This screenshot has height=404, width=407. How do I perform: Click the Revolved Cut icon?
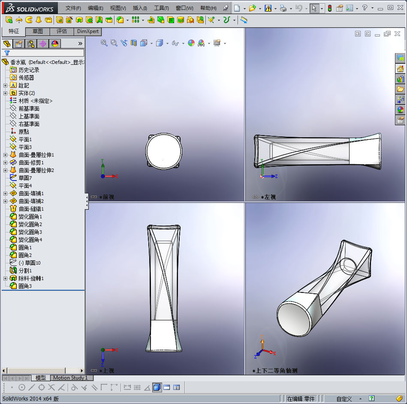point(79,20)
